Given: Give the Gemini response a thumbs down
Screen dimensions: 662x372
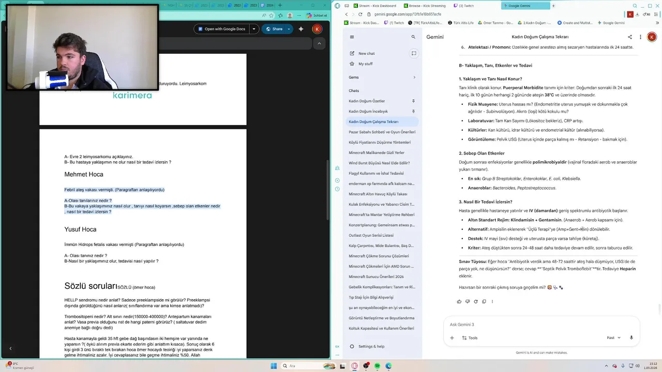Looking at the screenshot, I should click(x=468, y=301).
